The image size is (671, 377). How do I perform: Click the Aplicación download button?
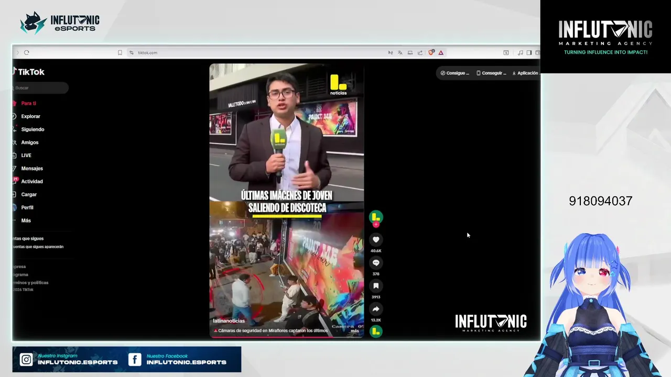click(x=525, y=73)
